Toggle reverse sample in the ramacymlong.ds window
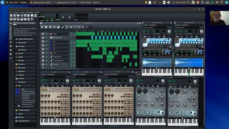 point(162,51)
